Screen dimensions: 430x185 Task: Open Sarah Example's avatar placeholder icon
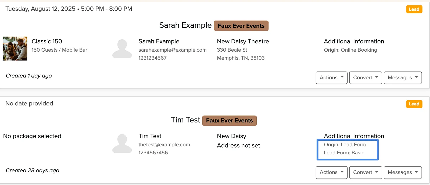click(122, 49)
